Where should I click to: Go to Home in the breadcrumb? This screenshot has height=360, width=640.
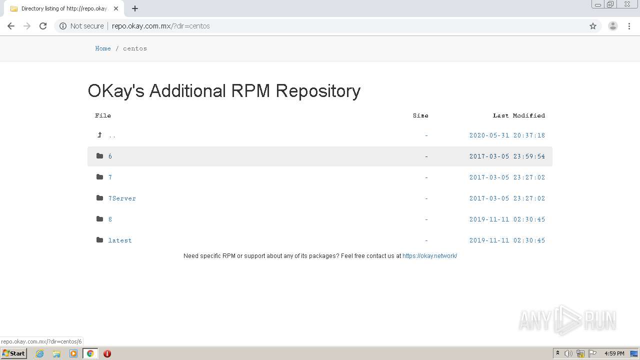click(x=103, y=48)
